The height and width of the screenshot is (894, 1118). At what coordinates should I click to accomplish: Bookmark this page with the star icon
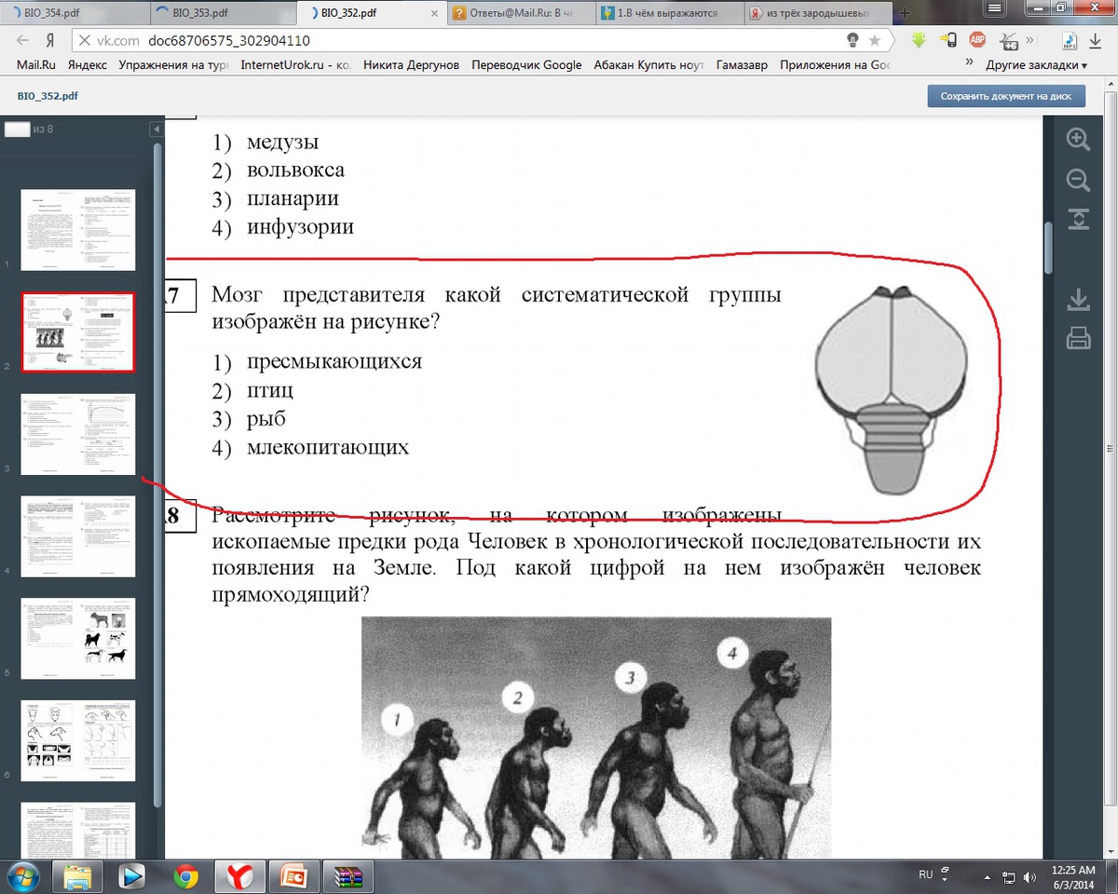[x=875, y=41]
